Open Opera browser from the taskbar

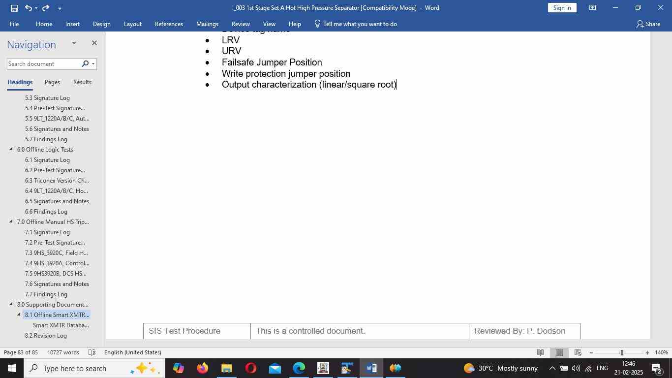point(250,368)
